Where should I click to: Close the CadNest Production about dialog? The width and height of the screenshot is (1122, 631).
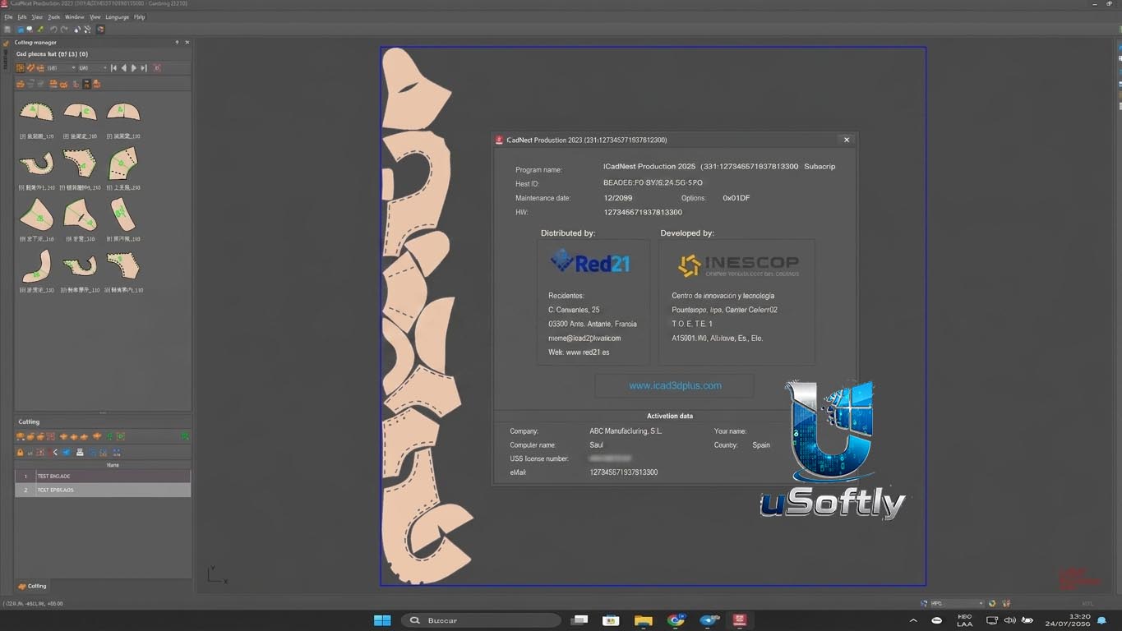(x=847, y=140)
